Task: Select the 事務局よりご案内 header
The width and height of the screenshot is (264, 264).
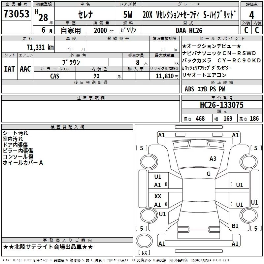Action: point(67,240)
